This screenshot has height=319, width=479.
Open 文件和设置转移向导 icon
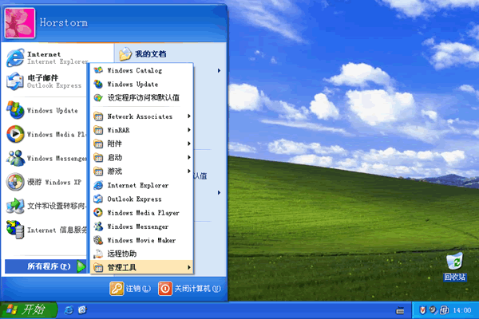(15, 206)
